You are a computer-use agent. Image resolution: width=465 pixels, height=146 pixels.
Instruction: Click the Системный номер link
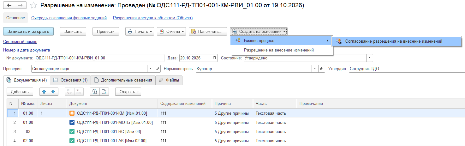coord(20,42)
